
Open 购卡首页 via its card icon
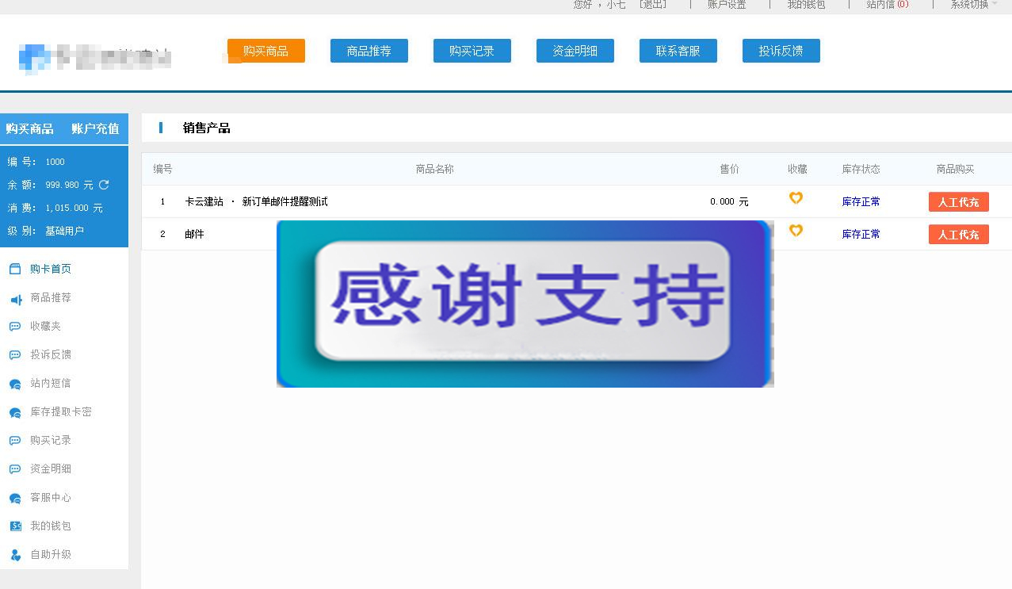coord(14,268)
